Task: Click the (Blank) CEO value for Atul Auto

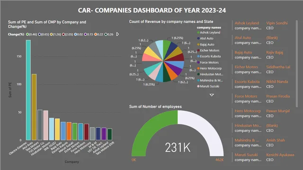Action: [272, 38]
